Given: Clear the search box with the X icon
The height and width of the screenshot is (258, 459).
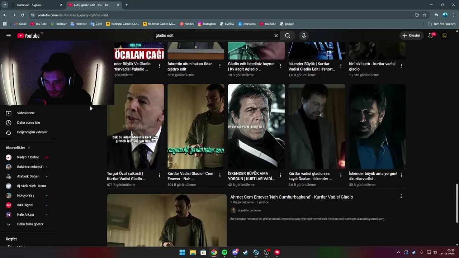Looking at the screenshot, I should [276, 35].
